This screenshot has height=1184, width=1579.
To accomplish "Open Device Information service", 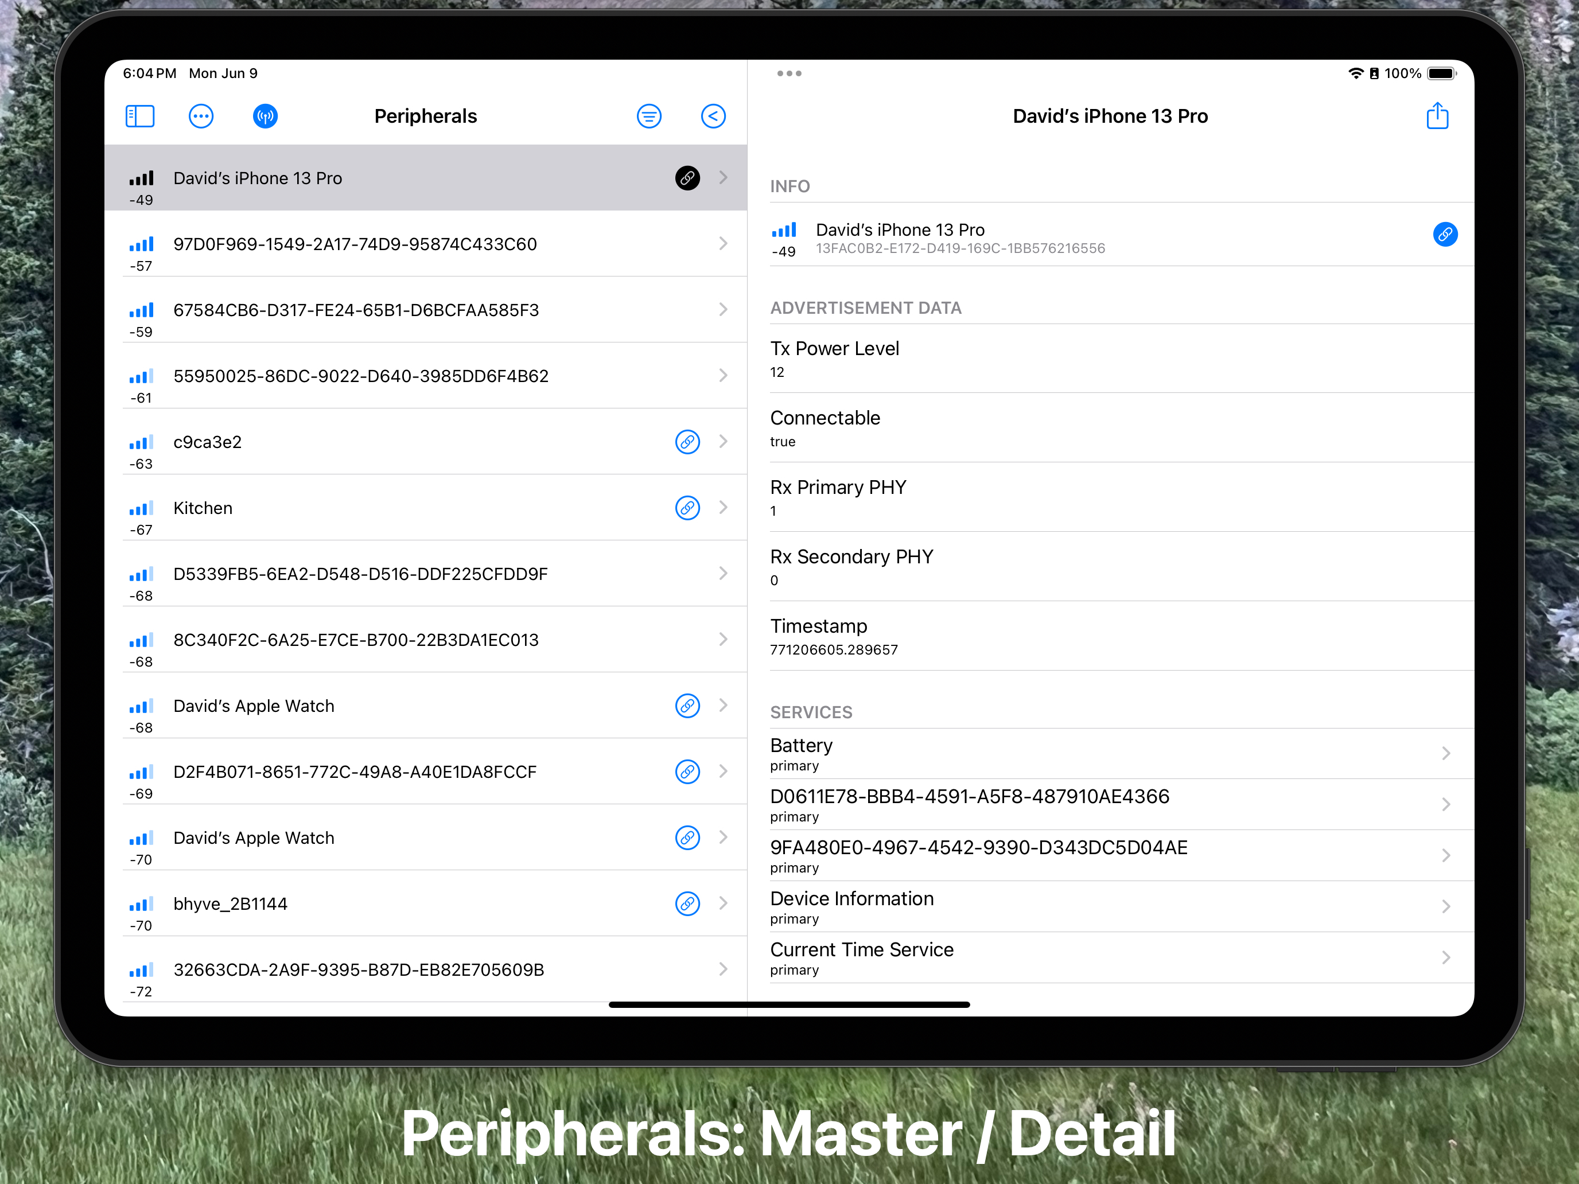I will pos(1122,906).
